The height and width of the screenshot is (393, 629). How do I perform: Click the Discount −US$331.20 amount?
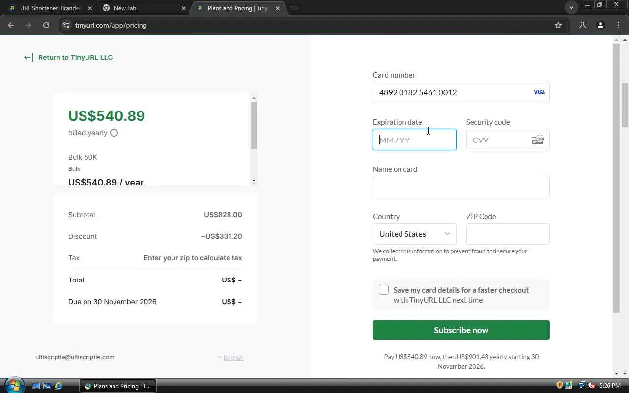click(222, 236)
